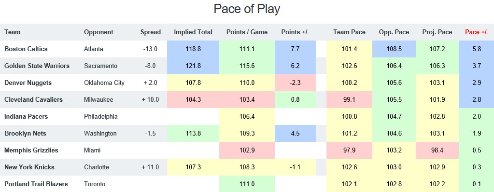494x192 pixels.
Task: Click the New York Knicks team name
Action: 29,167
